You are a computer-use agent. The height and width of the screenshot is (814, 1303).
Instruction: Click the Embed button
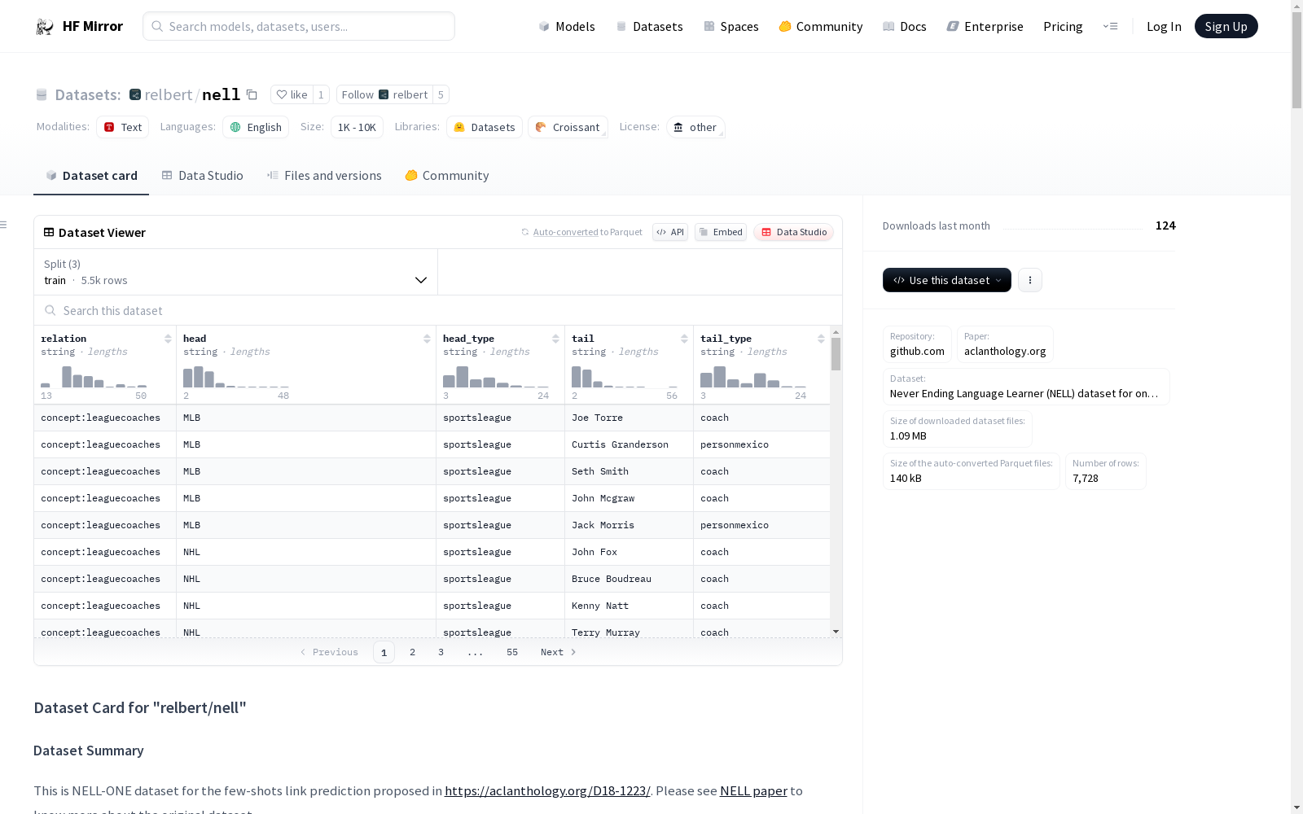point(721,232)
